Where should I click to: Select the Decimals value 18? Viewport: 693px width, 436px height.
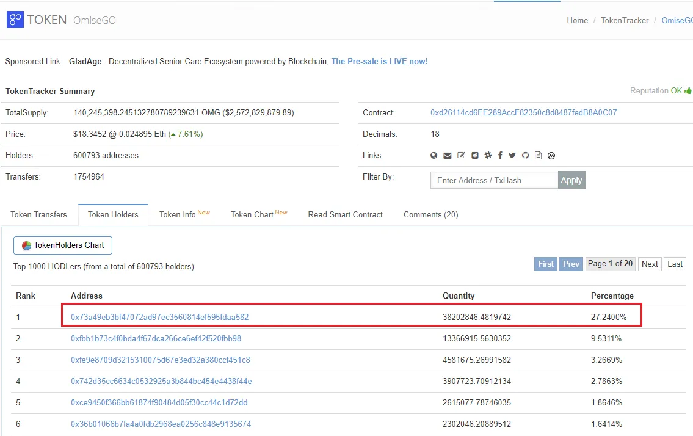click(x=435, y=134)
